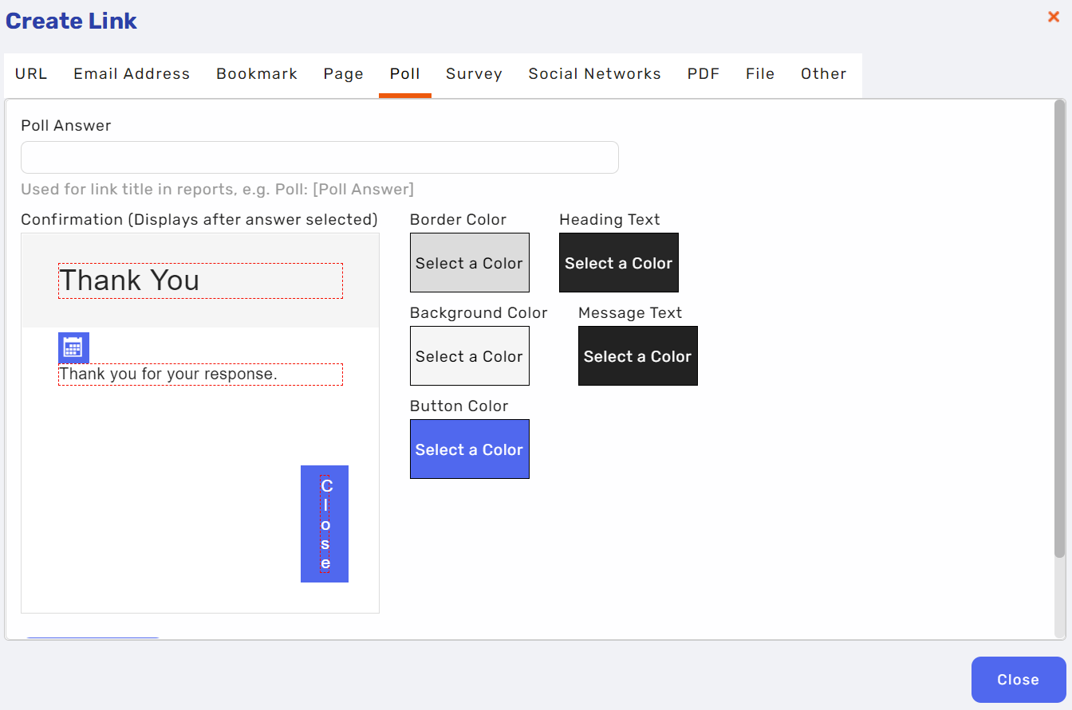Choose the Button Color swatch

point(470,449)
